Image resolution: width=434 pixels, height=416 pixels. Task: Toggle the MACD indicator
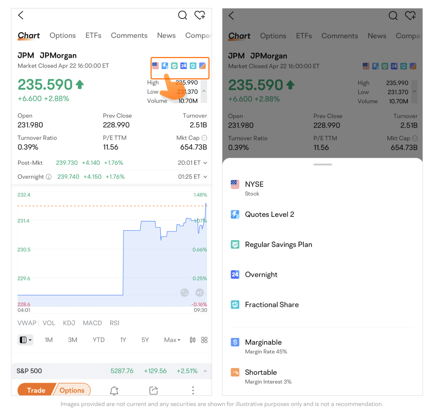92,323
